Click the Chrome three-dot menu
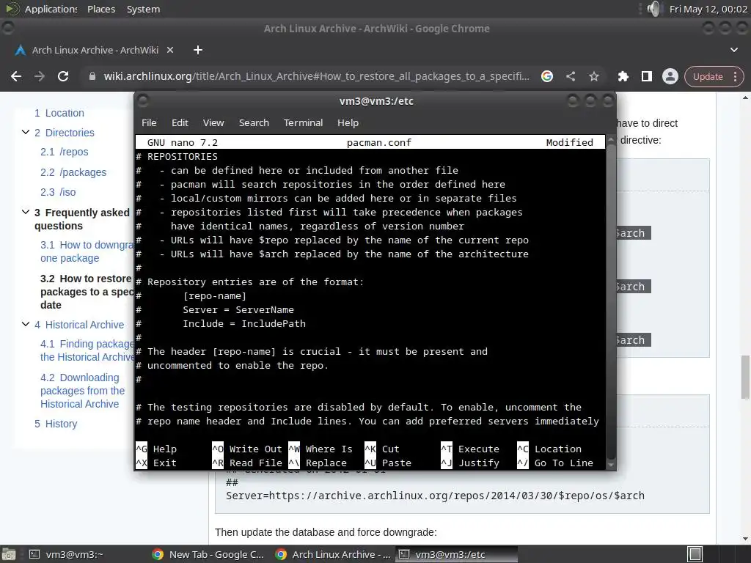This screenshot has width=751, height=563. pos(735,76)
